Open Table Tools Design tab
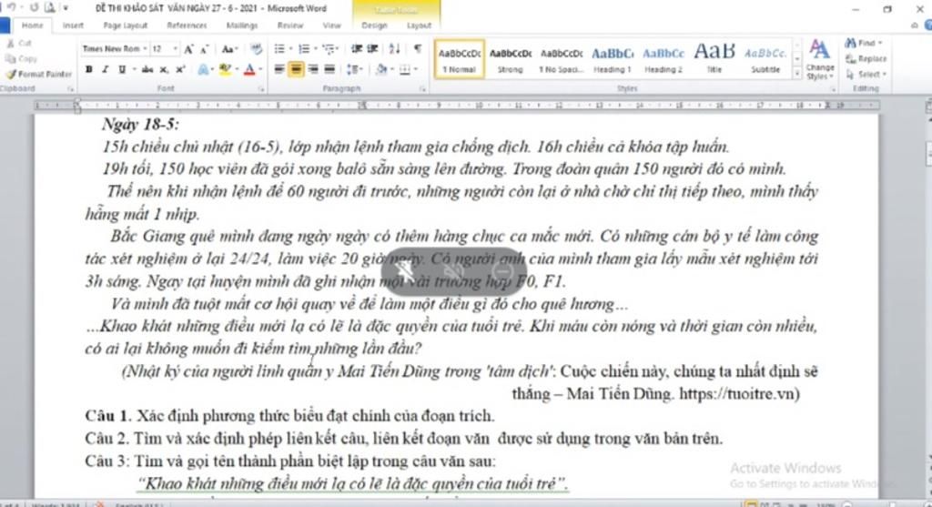This screenshot has height=507, width=932. (374, 25)
